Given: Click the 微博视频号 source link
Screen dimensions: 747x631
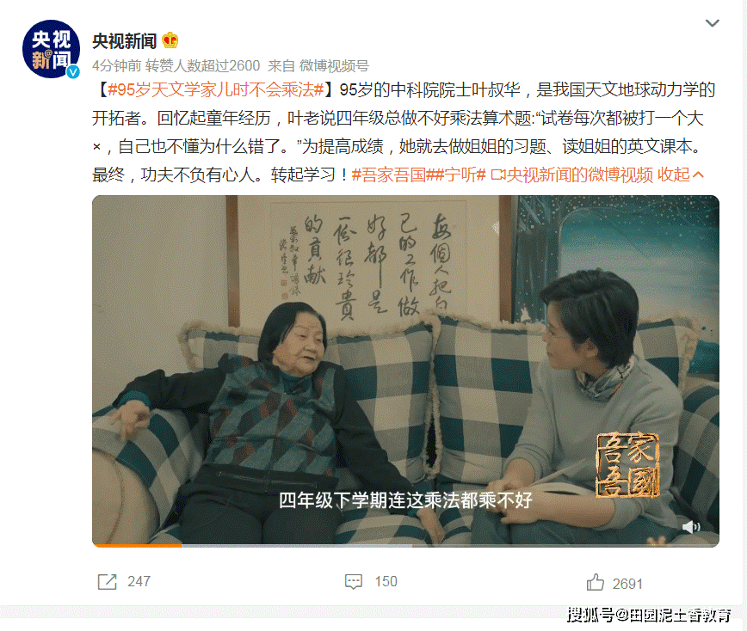Looking at the screenshot, I should click(334, 65).
